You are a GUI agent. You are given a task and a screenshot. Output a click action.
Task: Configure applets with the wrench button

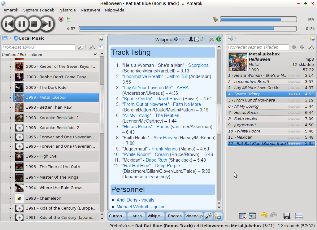click(208, 216)
